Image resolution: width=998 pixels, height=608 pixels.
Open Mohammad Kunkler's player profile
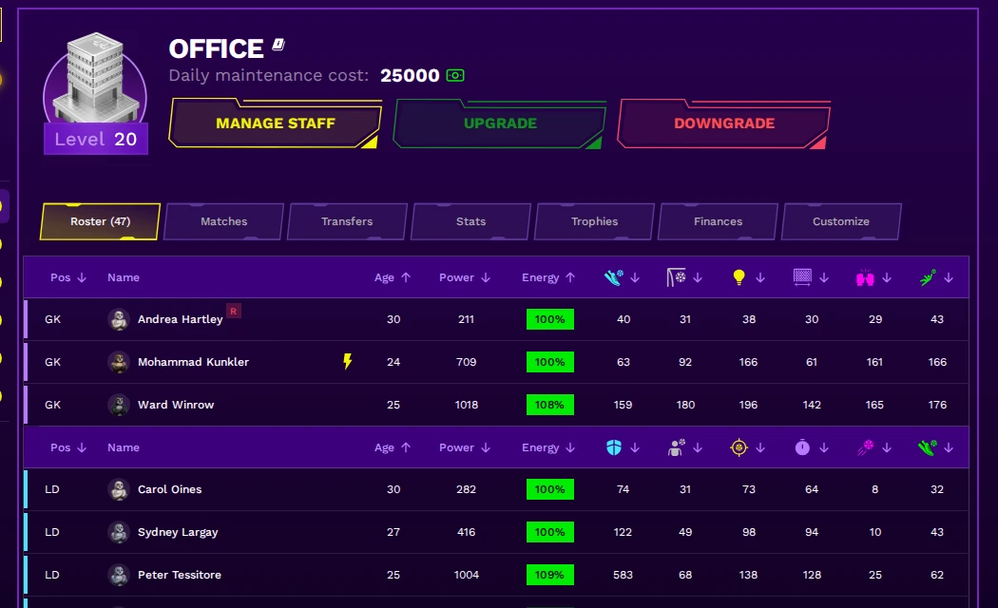pyautogui.click(x=194, y=362)
